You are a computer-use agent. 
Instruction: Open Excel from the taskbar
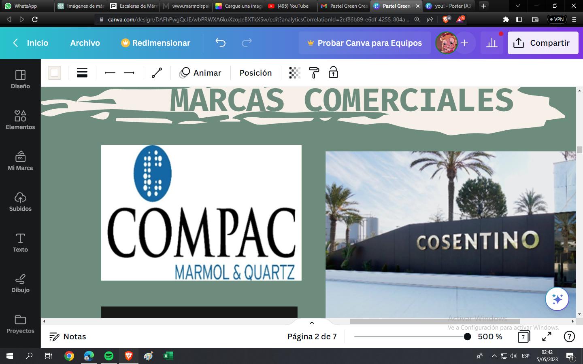[168, 356]
